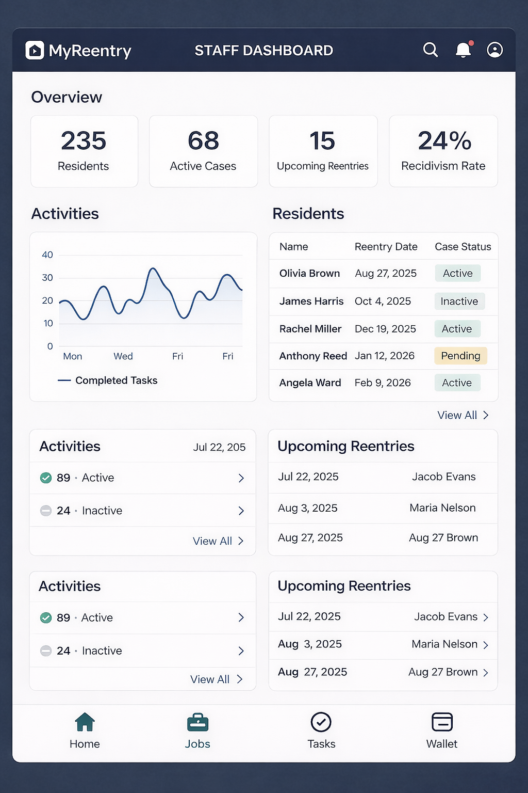The height and width of the screenshot is (793, 528).
Task: Open the Wallet card icon
Action: point(442,722)
